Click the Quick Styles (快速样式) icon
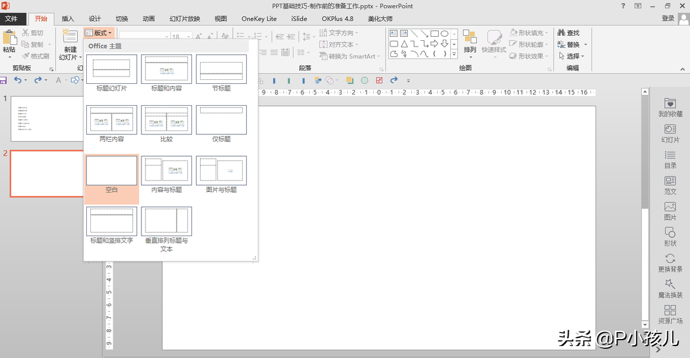 click(494, 37)
